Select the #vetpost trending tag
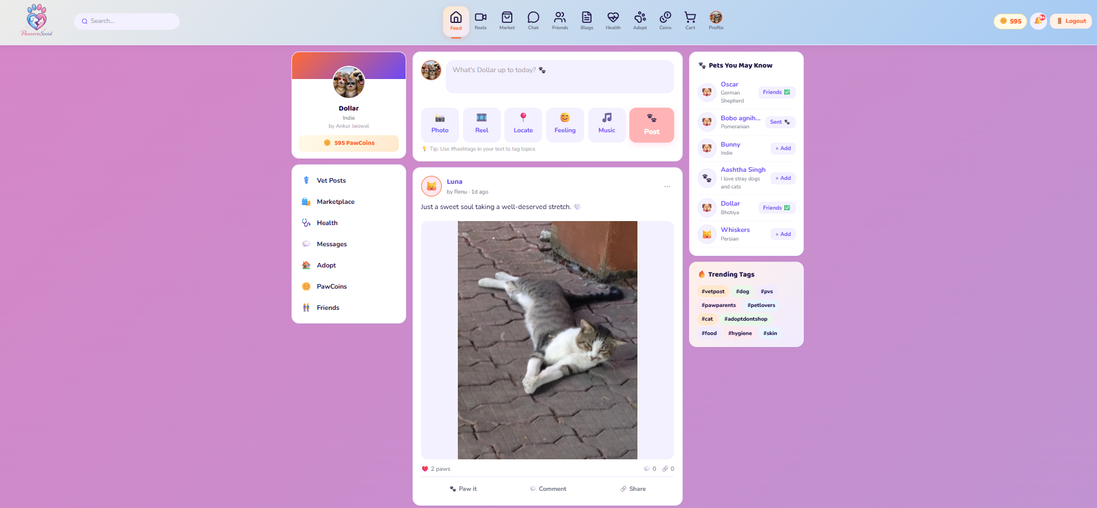The height and width of the screenshot is (508, 1097). point(713,292)
